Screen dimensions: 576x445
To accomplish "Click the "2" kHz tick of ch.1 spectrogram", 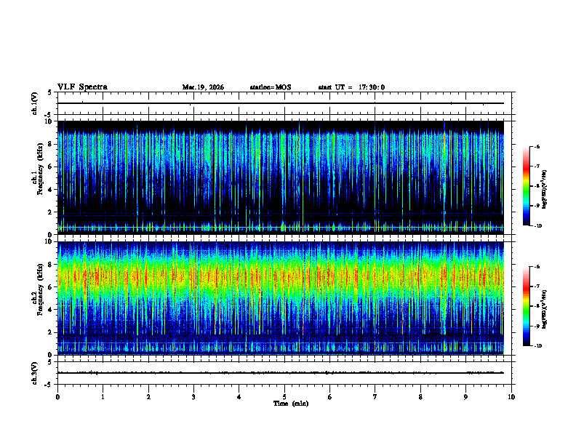I will coord(50,212).
